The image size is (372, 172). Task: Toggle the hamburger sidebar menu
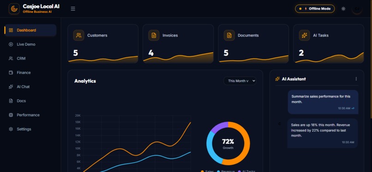click(73, 9)
